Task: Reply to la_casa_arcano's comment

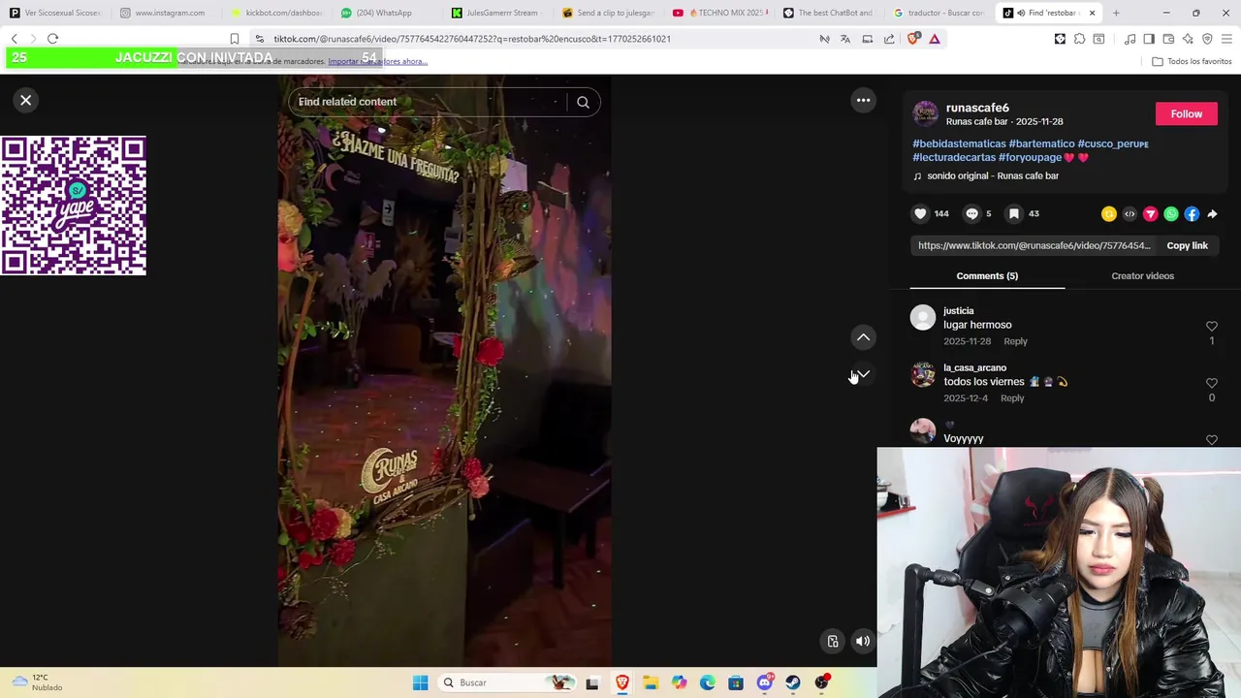Action: point(1012,398)
